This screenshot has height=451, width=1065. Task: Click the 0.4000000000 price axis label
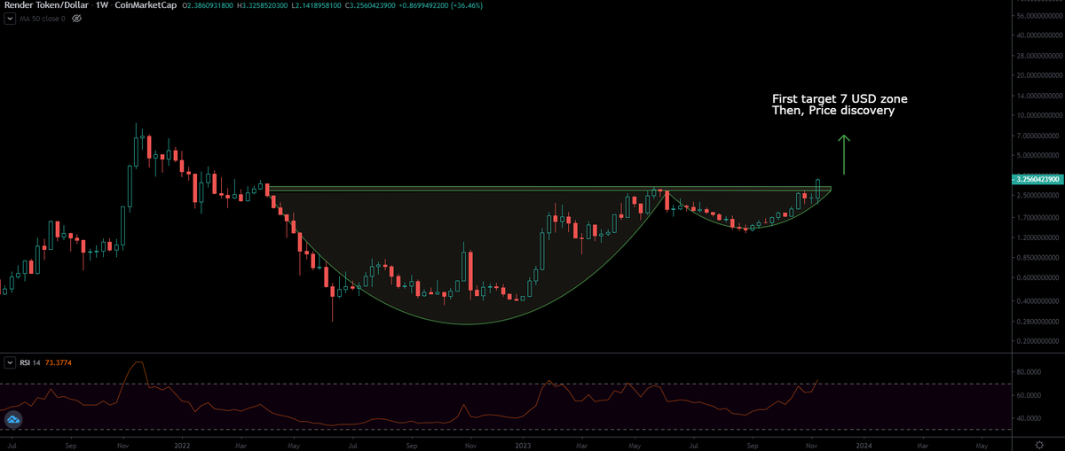click(1037, 301)
